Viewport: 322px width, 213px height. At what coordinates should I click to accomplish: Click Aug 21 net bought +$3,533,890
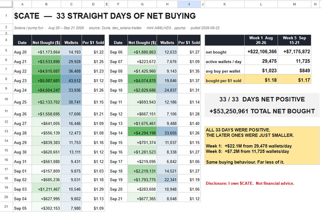tap(46, 60)
